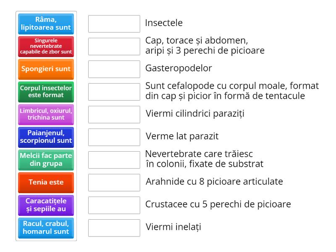The image size is (336, 252).
Task: Click the red 'Singurele nevertebrate capabile de zbor sunt' tile
Action: (46, 46)
